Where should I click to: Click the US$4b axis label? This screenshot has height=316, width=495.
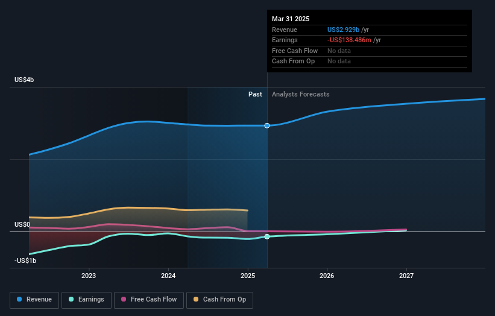coord(24,80)
